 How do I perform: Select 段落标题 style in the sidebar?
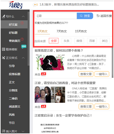tap(15, 74)
